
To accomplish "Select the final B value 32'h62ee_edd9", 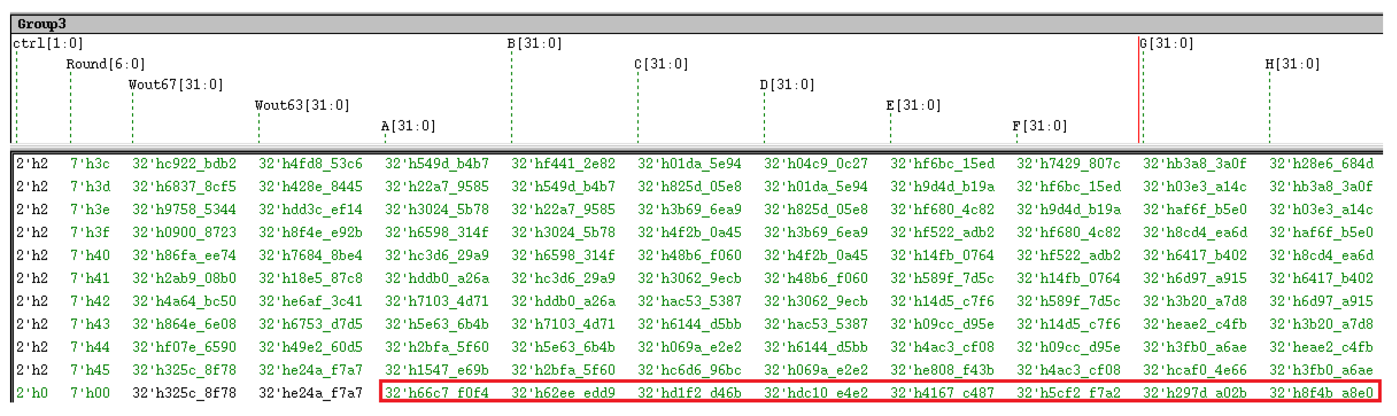I will click(564, 393).
